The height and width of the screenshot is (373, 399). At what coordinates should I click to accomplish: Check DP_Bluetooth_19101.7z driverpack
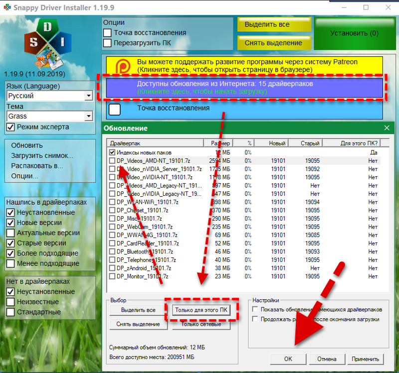click(x=112, y=251)
